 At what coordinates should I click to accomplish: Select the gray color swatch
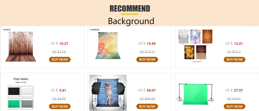coord(27,104)
